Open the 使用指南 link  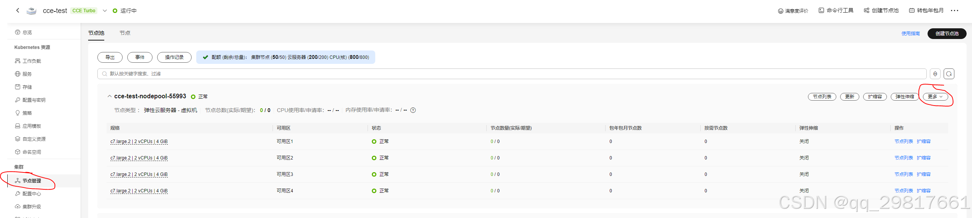click(x=911, y=34)
